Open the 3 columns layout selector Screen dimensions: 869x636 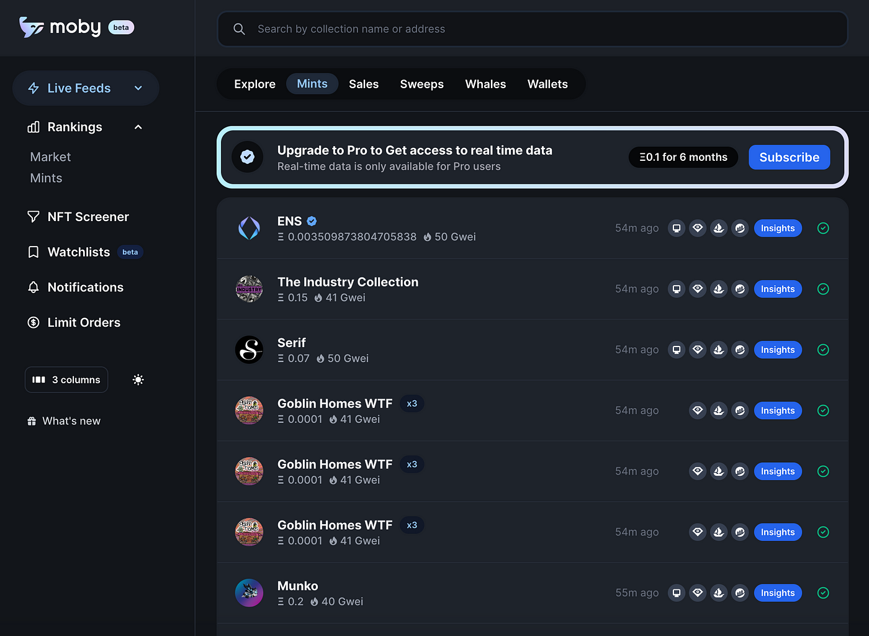coord(66,379)
